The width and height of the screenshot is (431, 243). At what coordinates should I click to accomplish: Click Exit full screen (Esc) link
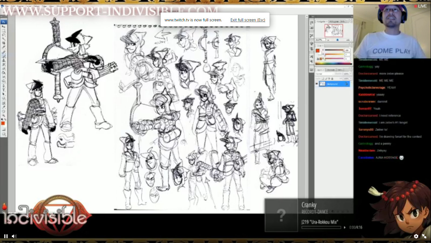248,20
